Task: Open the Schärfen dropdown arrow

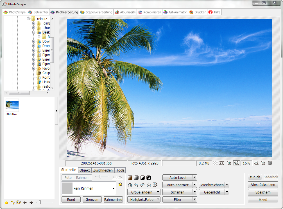Action: click(x=194, y=192)
